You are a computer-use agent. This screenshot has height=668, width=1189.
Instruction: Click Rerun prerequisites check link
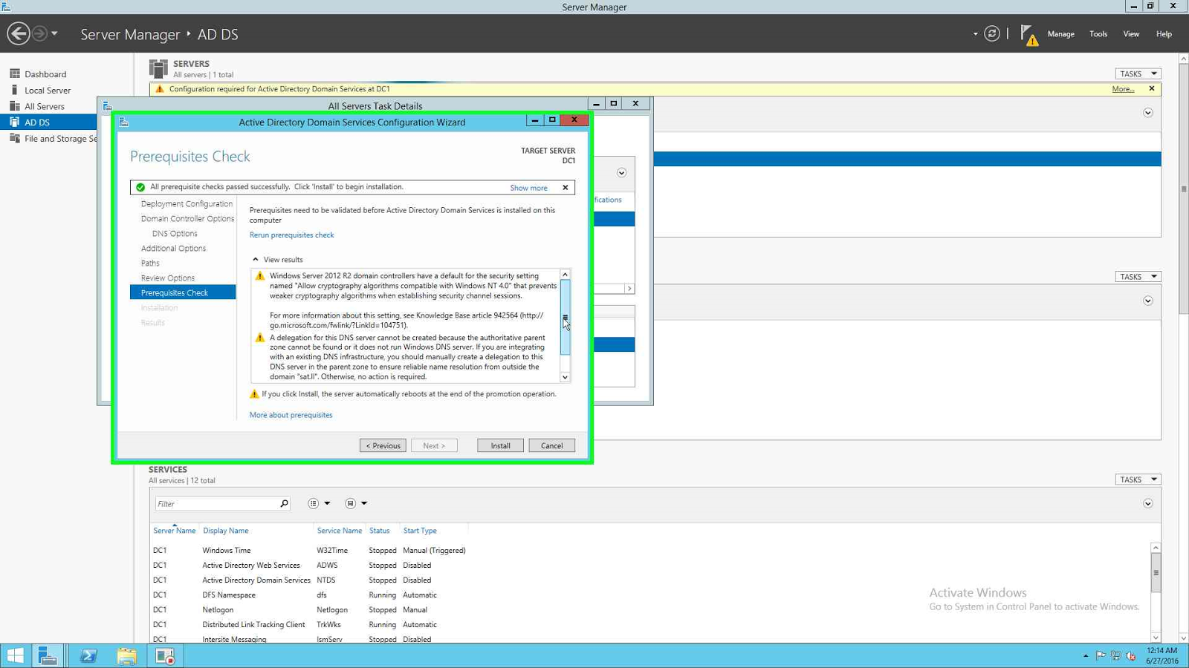pos(291,235)
